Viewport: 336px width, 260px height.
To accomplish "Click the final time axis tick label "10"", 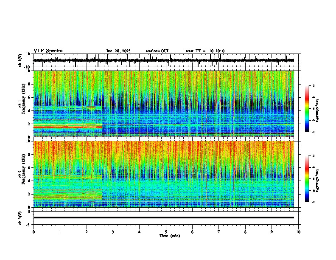I will pos(298,232).
